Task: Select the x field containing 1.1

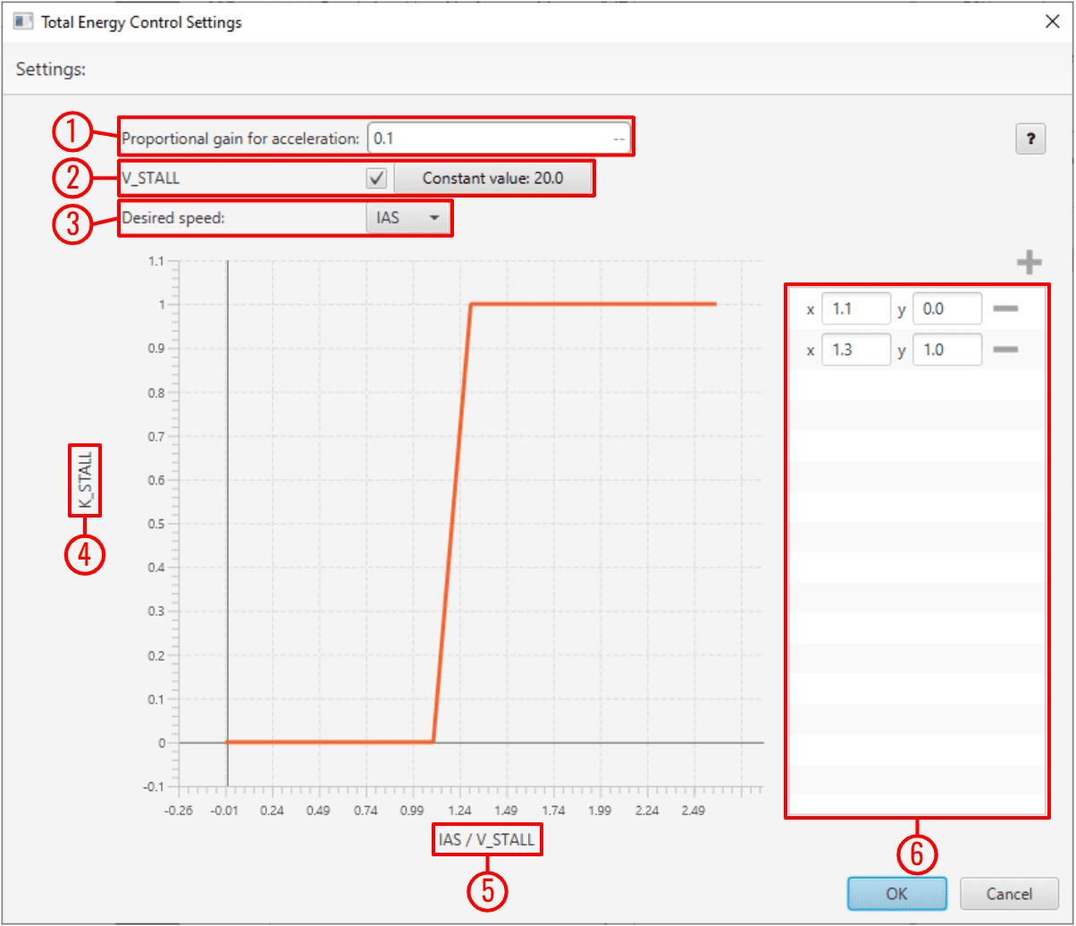Action: tap(855, 309)
